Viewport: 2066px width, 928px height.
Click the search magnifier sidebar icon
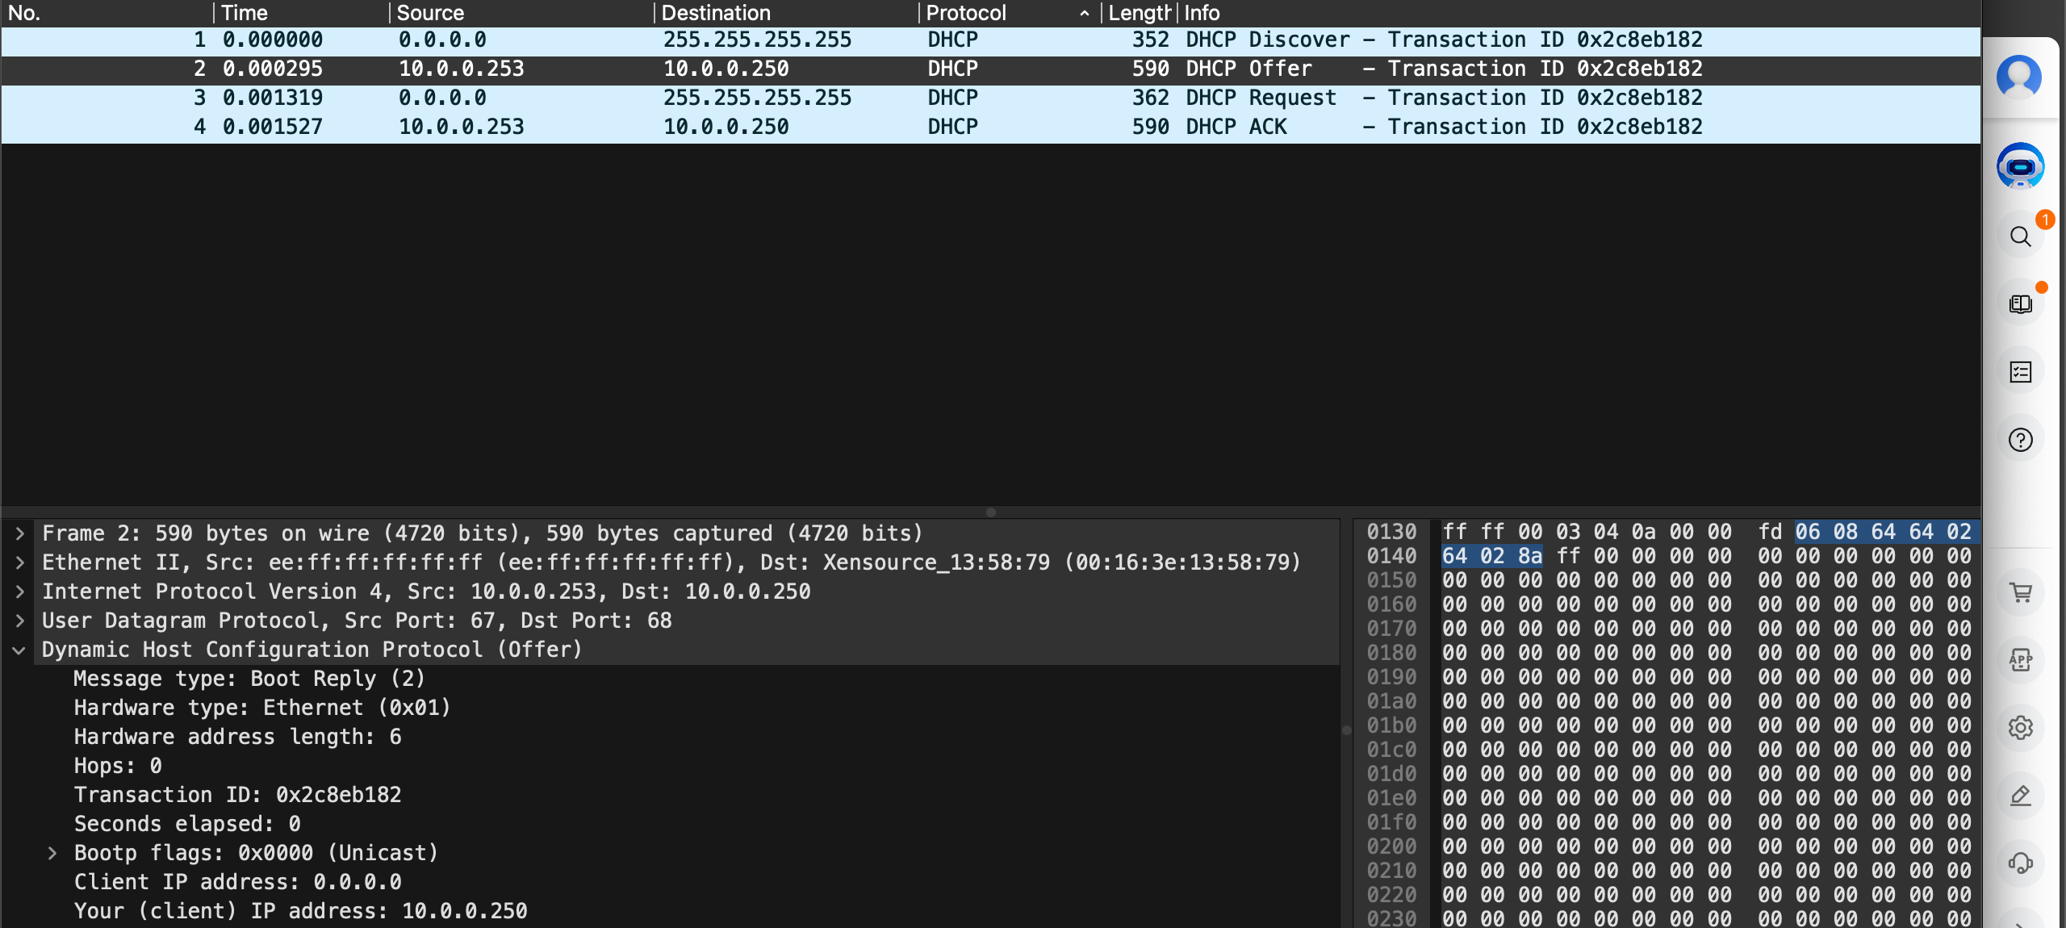[x=2020, y=236]
